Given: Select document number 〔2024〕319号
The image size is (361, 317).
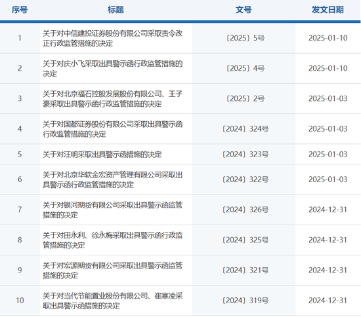Looking at the screenshot, I should point(245,301).
